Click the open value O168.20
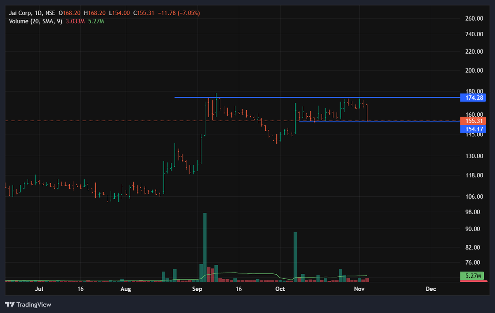Screen dimensions: 495x313 pos(70,13)
